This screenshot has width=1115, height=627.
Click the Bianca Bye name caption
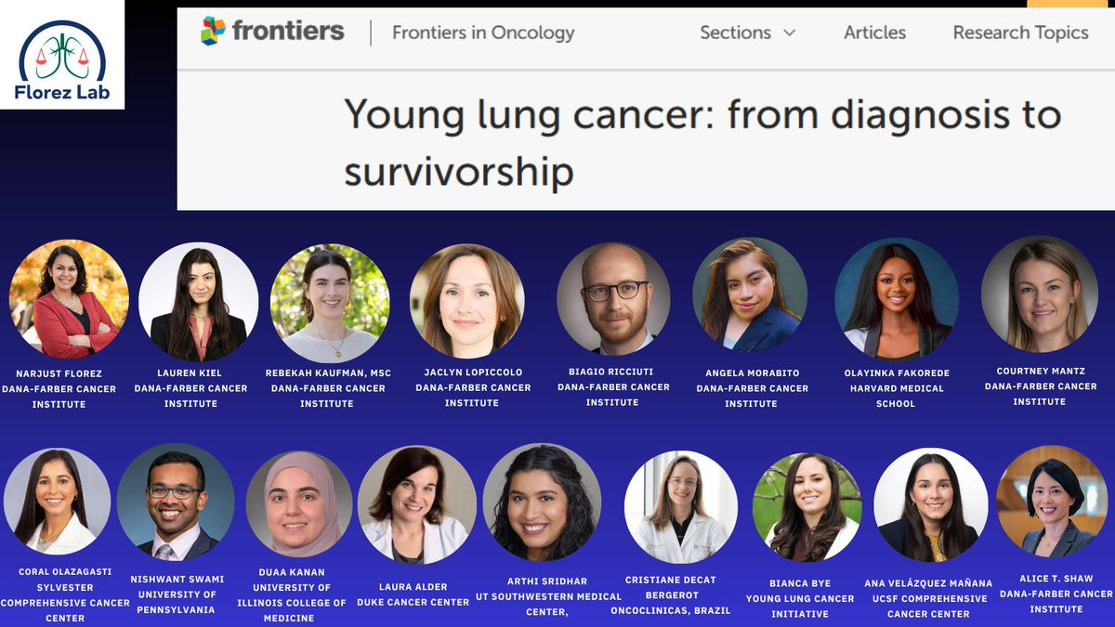pos(800,583)
